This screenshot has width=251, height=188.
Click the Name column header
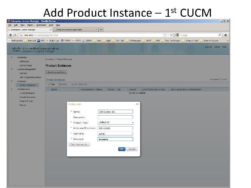pyautogui.click(x=54, y=89)
